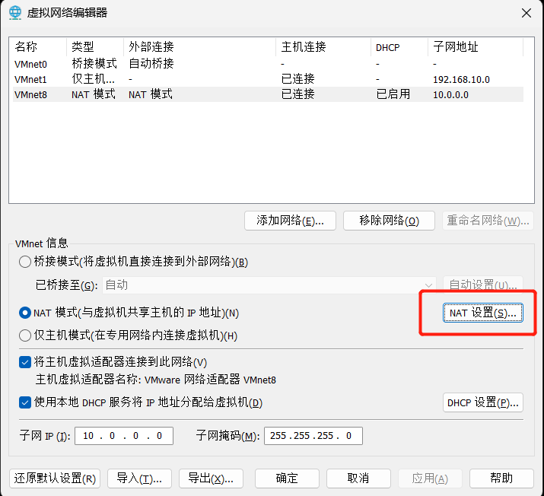
Task: Open DHCP 设置 dialog
Action: [482, 402]
